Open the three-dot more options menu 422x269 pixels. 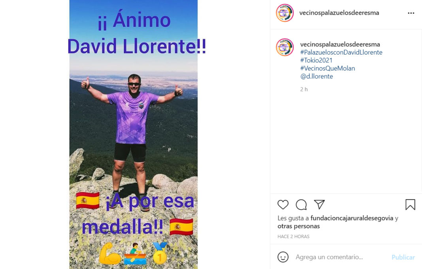click(x=411, y=13)
